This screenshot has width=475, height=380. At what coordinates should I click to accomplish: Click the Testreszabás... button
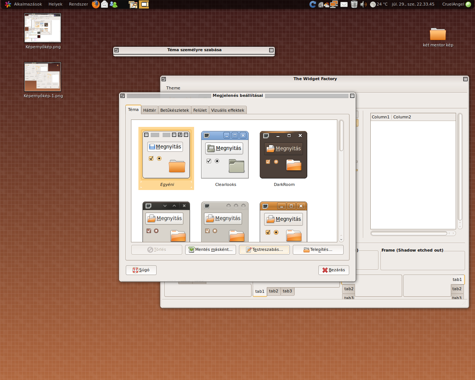pyautogui.click(x=264, y=250)
